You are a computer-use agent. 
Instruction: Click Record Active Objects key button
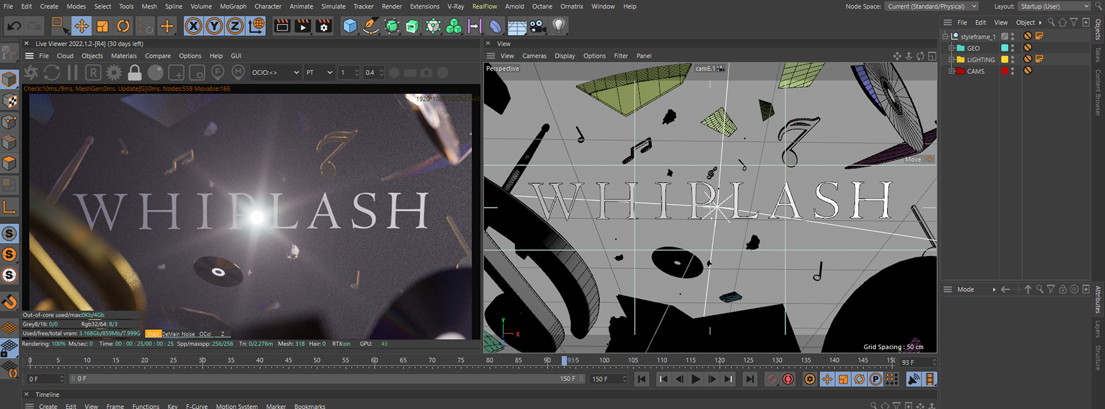click(772, 379)
